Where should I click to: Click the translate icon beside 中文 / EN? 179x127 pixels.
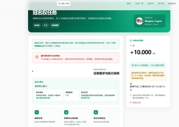(59, 3)
